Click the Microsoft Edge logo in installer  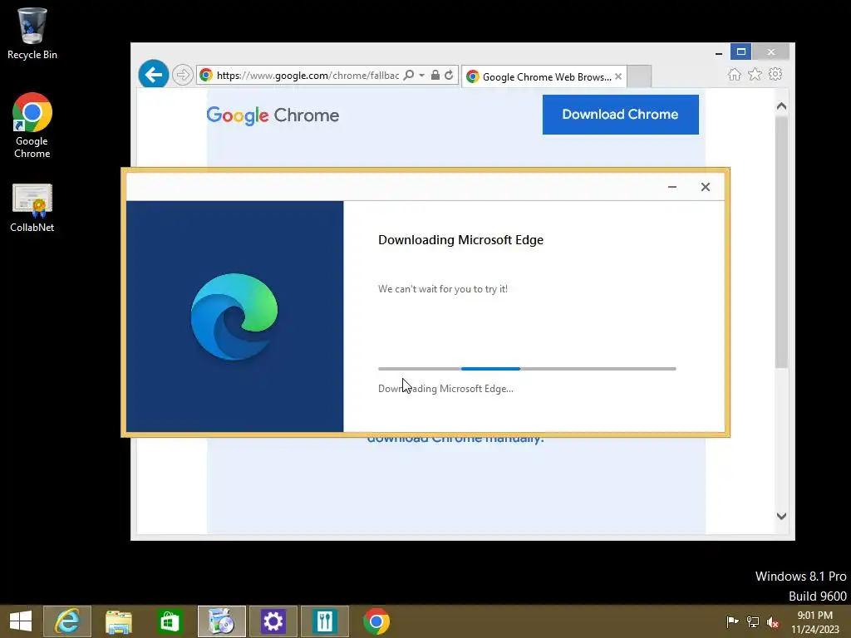coord(234,317)
